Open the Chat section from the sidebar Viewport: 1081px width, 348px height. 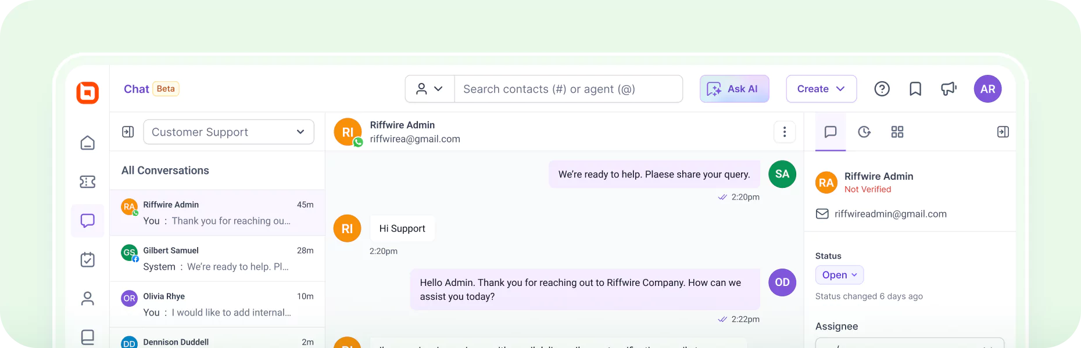pos(87,220)
